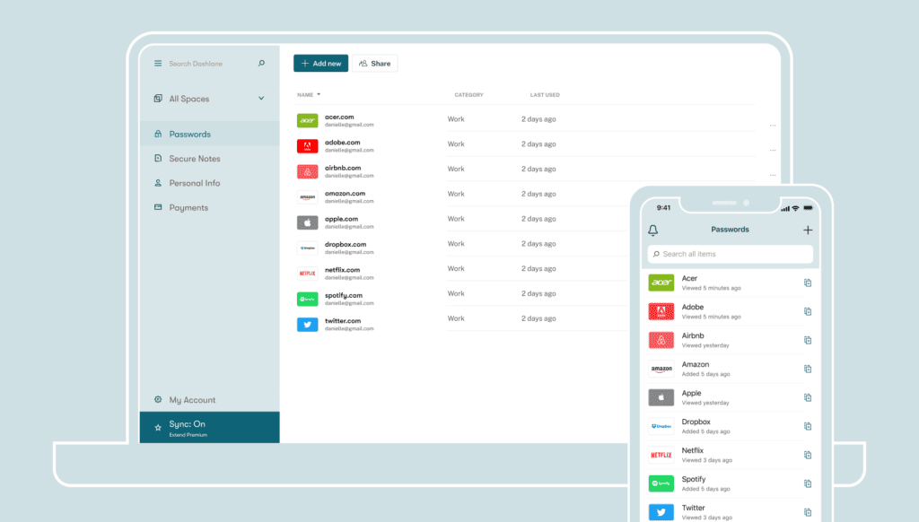This screenshot has width=919, height=522.
Task: Click into the Search Dashlane field
Action: (196, 64)
